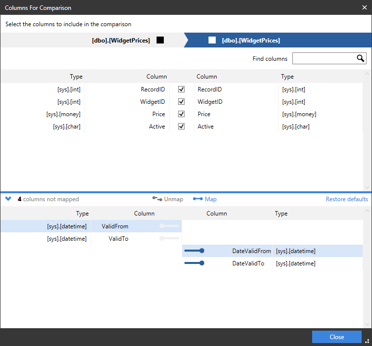This screenshot has height=346, width=372.
Task: Disable the Active column checkbox
Action: [x=181, y=127]
